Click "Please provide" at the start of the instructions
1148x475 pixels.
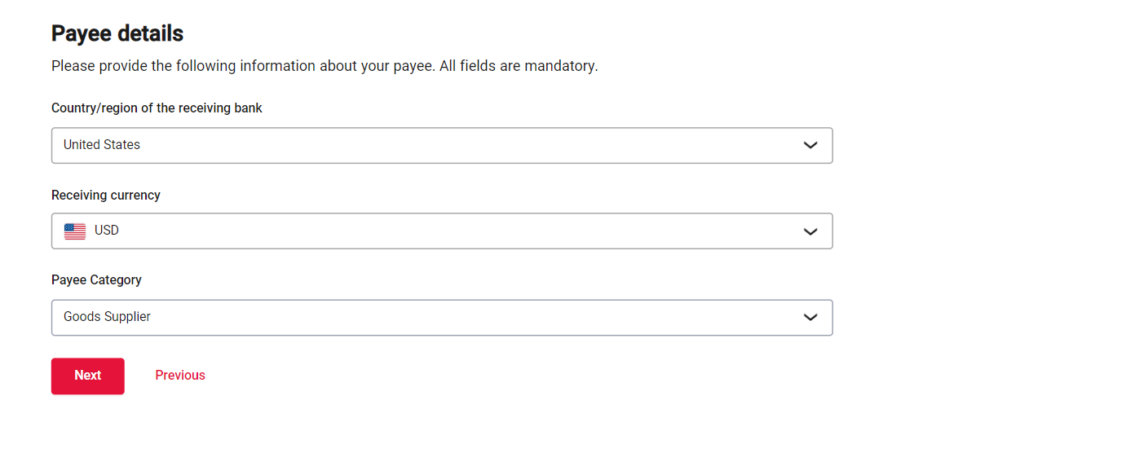coord(99,66)
